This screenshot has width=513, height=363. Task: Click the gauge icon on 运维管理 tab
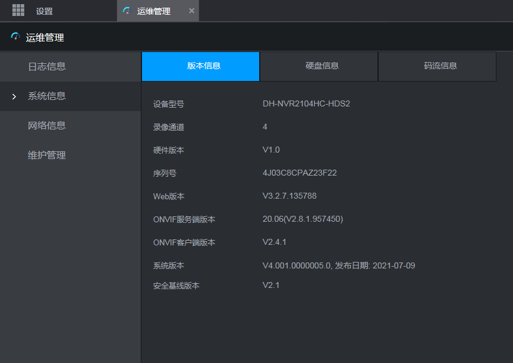126,11
